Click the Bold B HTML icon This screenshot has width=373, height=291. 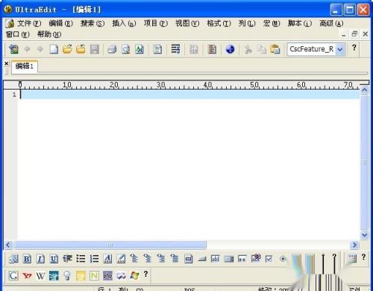click(x=27, y=259)
